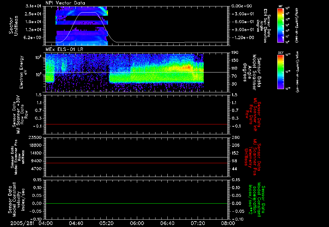This screenshot has height=227, width=329.
Task: Click the Model Scanner Angle degrees axis label
Action: coord(253,72)
